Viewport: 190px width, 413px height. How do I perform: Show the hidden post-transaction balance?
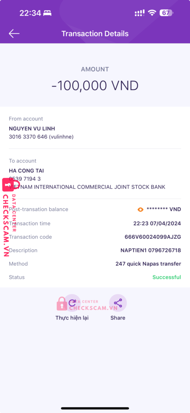140,209
